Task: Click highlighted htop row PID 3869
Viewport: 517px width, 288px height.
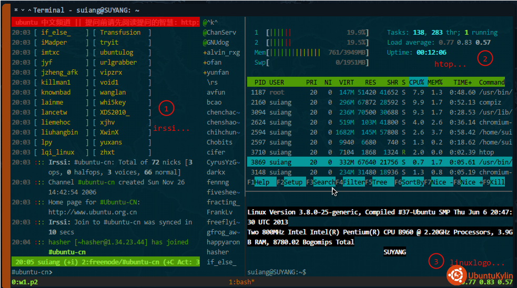Action: click(380, 162)
